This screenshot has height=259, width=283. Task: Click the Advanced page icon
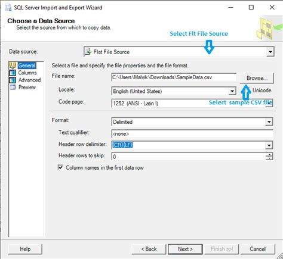click(13, 80)
